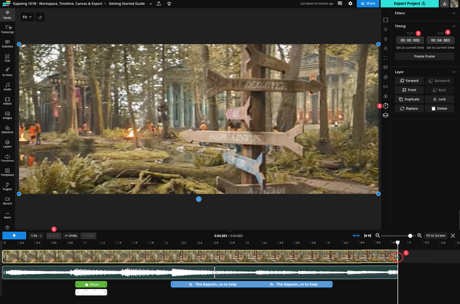
Task: Select the Ellipse clip on timeline
Action: 91,284
